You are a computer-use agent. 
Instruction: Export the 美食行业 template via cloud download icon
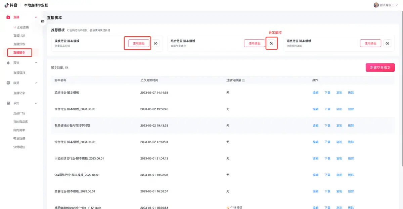point(155,43)
